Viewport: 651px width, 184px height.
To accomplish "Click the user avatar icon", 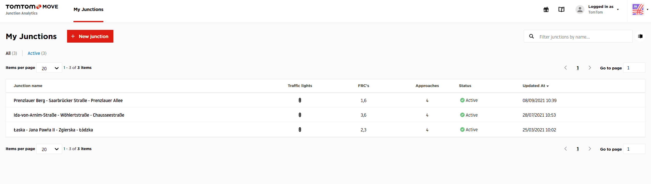I will coord(580,10).
